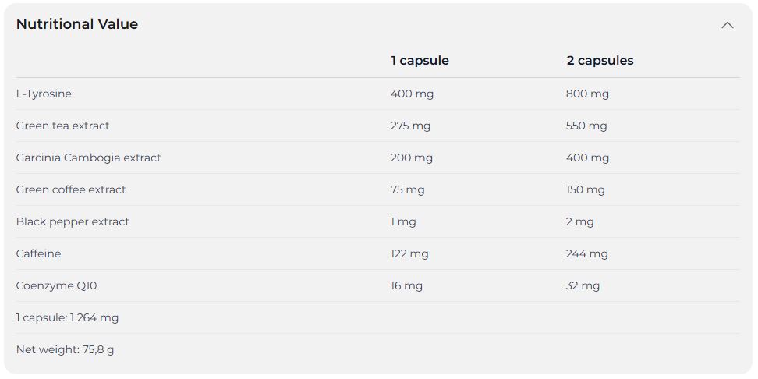Screen dimensions: 758x379
Task: Click the Caffeine row label
Action: click(39, 253)
